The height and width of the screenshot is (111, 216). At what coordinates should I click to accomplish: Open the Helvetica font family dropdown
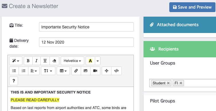[x=72, y=61]
